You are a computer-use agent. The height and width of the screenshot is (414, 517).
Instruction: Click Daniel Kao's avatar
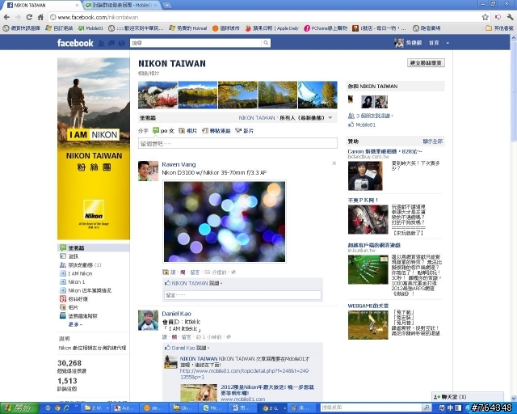click(148, 320)
